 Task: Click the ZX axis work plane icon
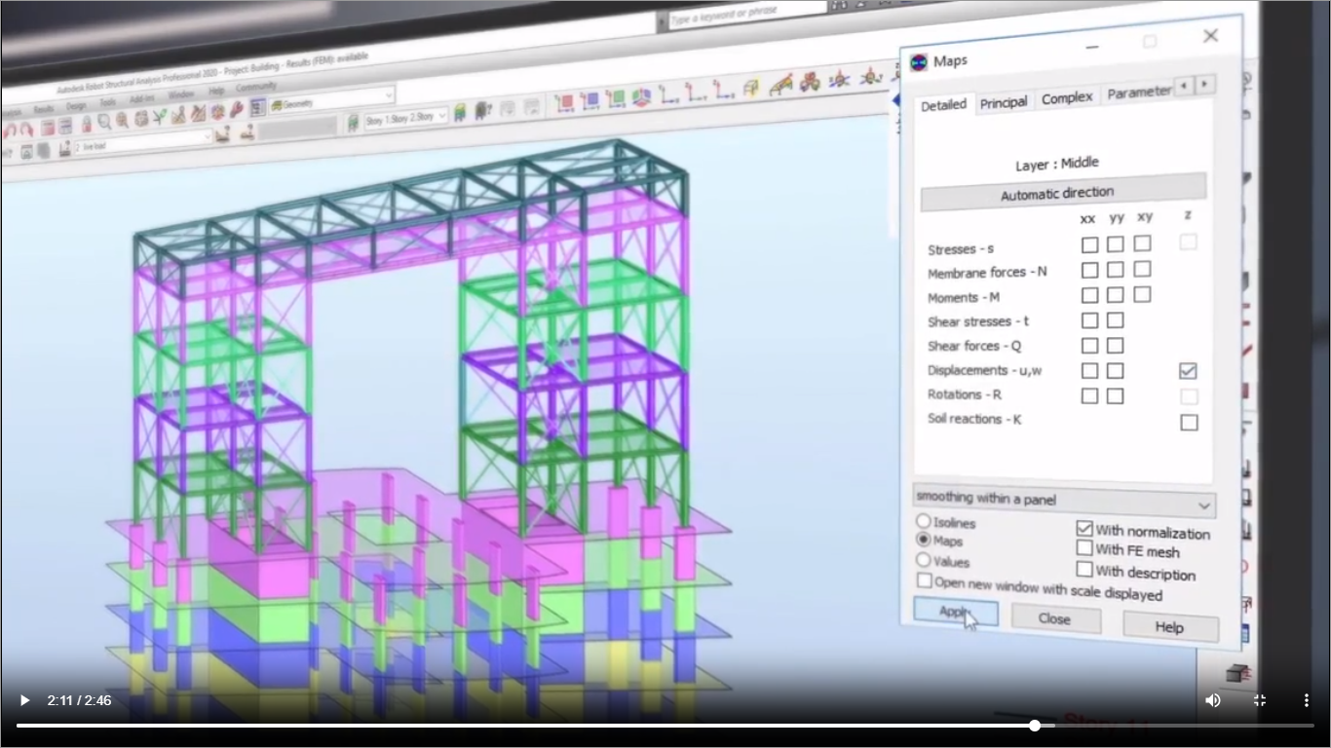click(669, 94)
